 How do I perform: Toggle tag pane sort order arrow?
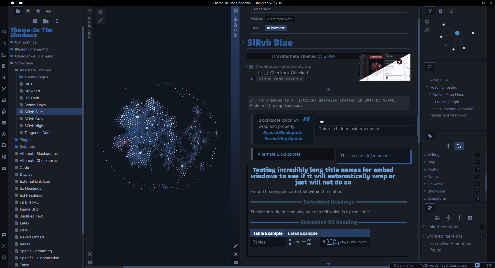[x=448, y=146]
